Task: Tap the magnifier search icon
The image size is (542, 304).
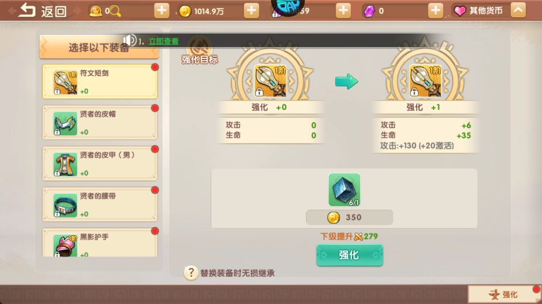Action: pos(115,11)
